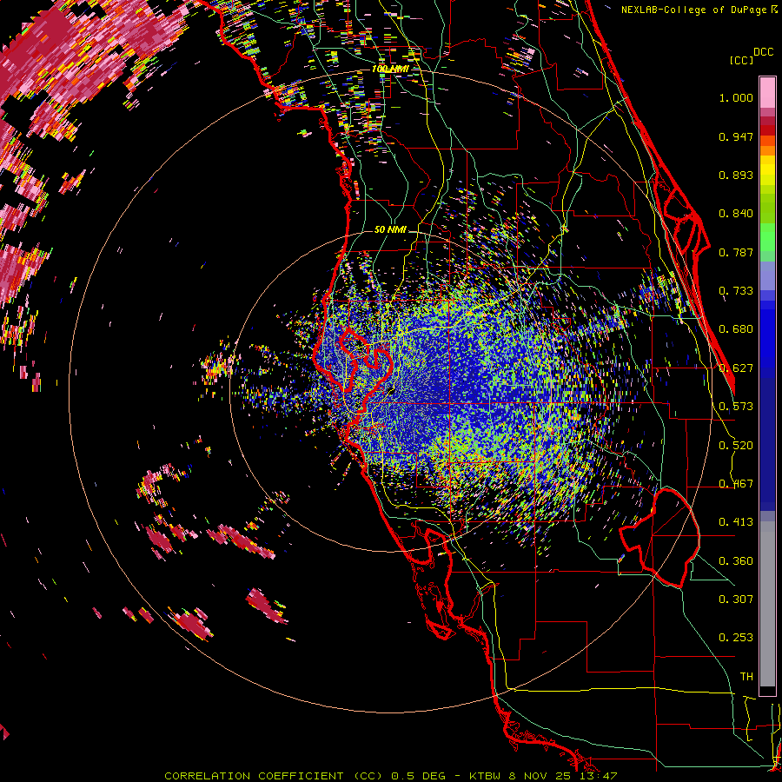Click the [CC] legend header label
This screenshot has width=782, height=782.
pyautogui.click(x=742, y=60)
